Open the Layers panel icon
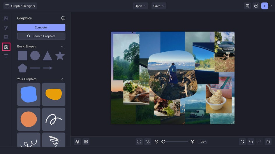The image size is (275, 154). click(x=77, y=142)
